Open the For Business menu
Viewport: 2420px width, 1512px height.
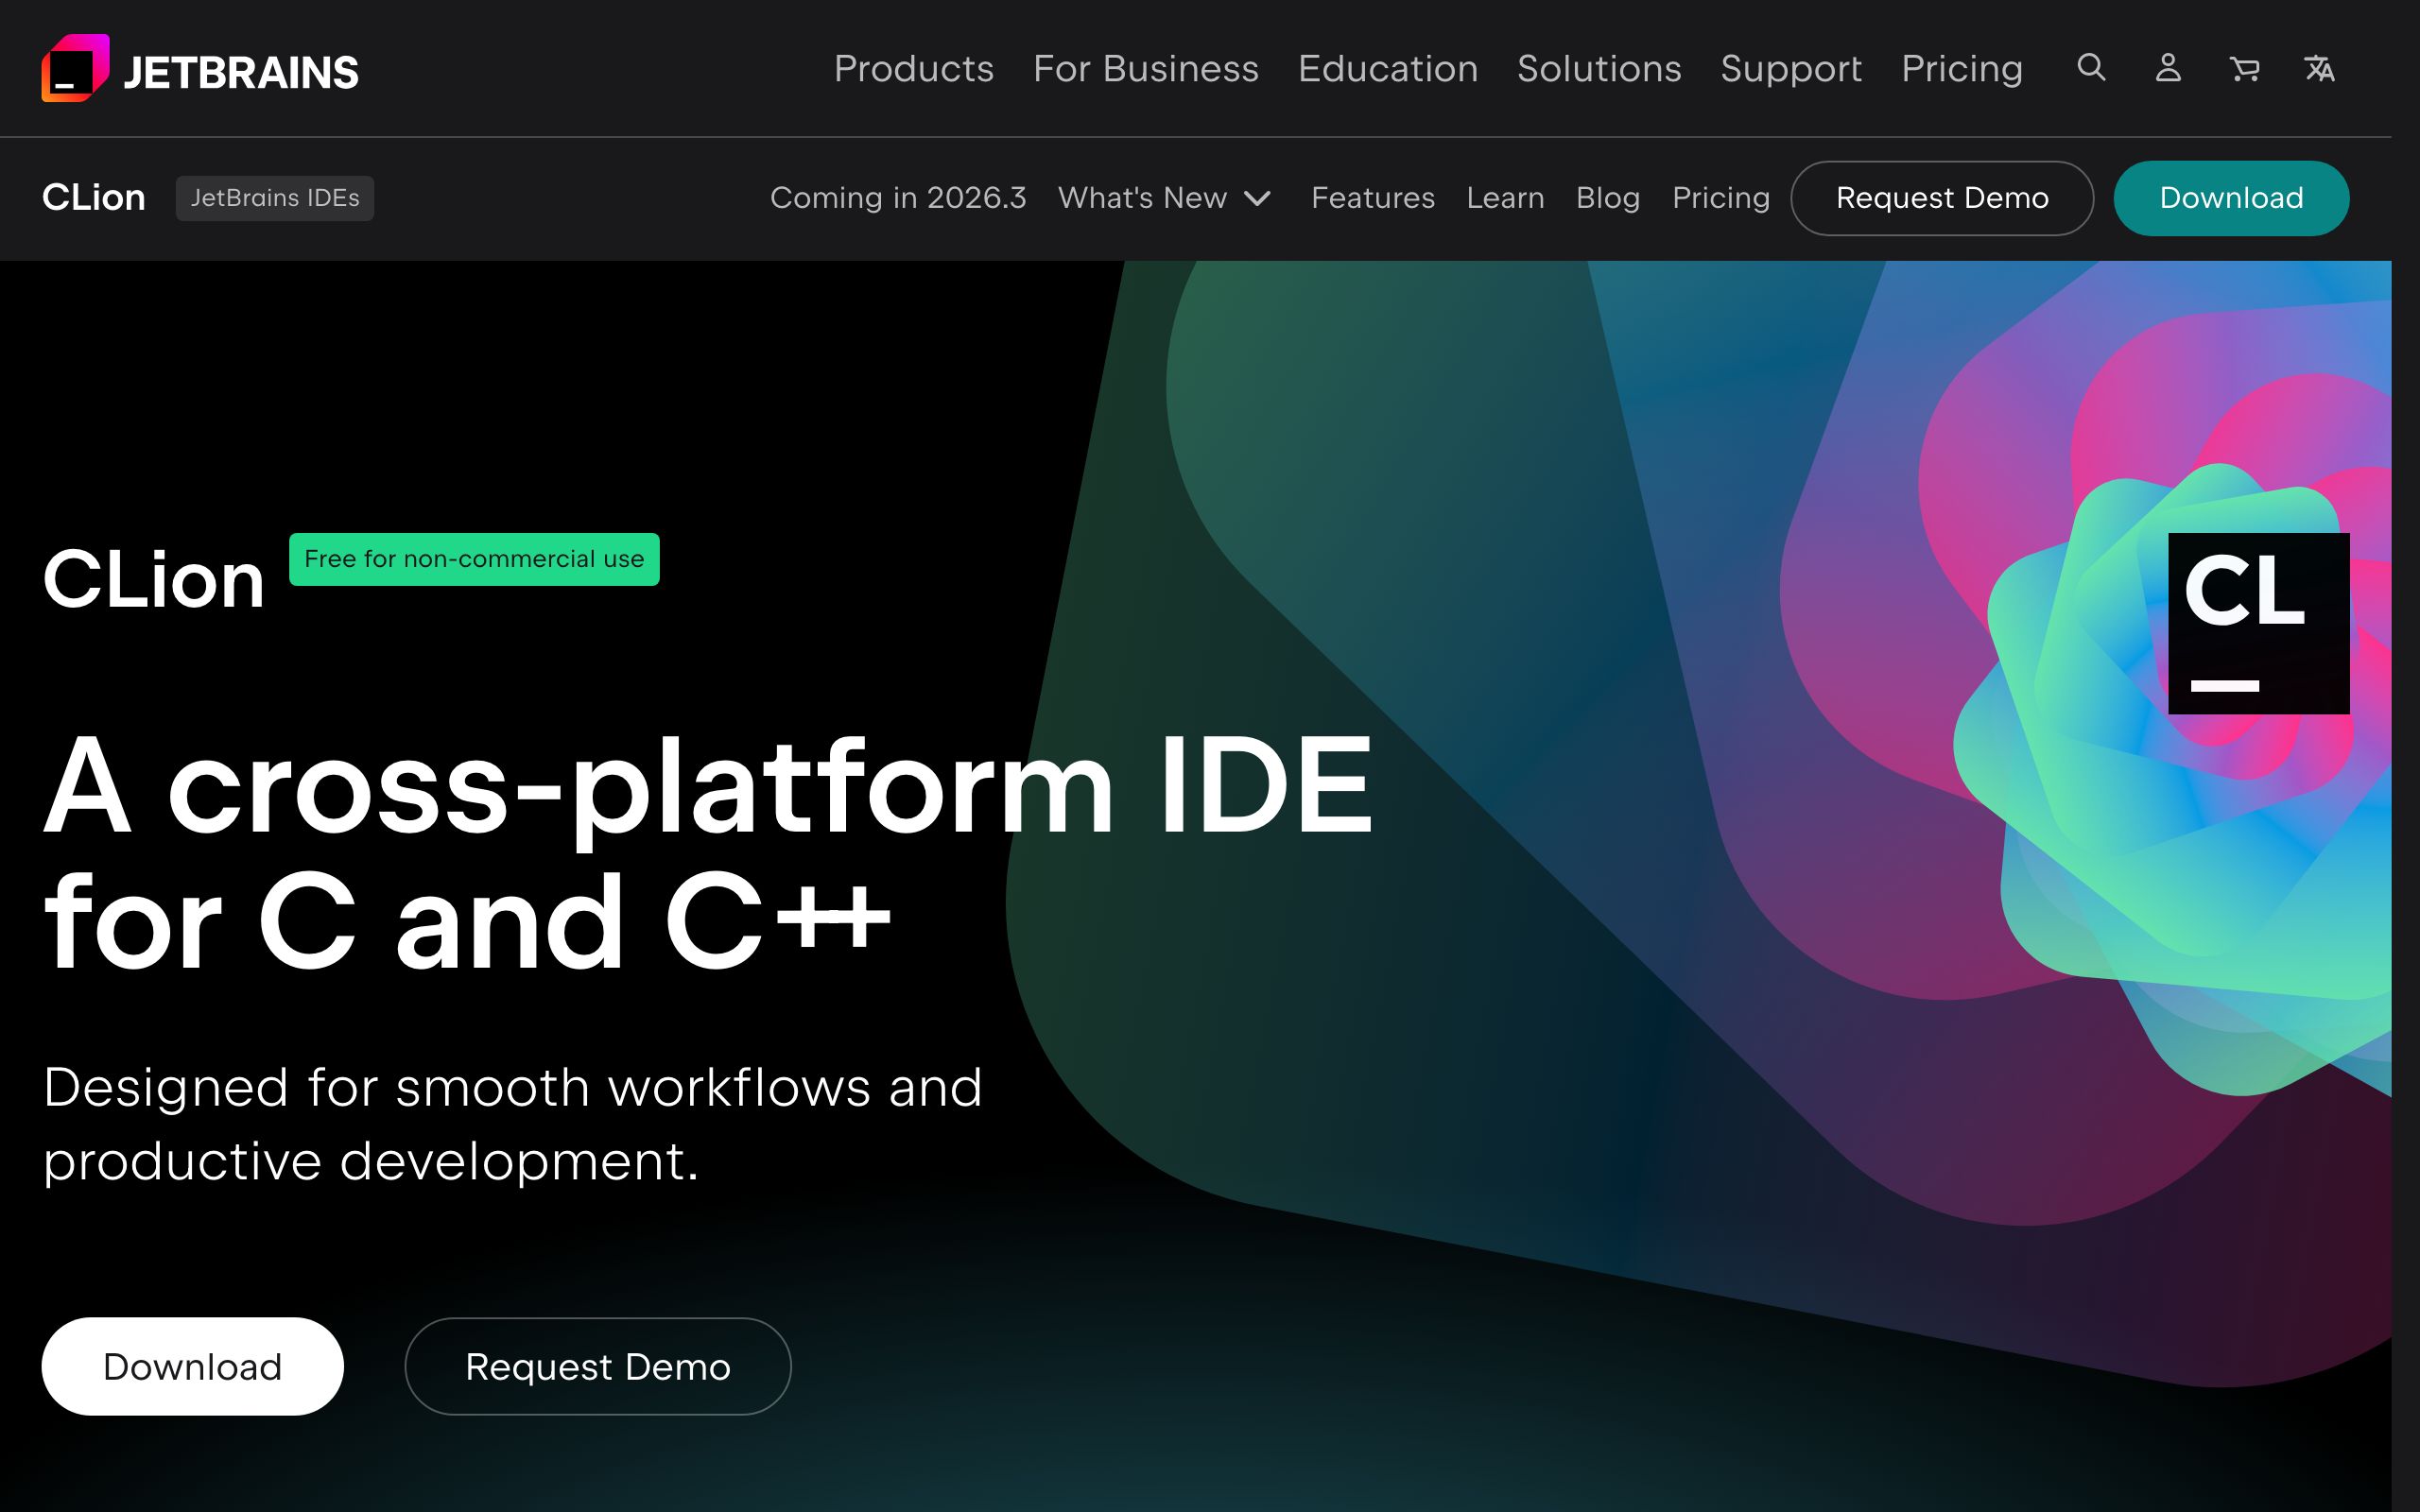1146,69
